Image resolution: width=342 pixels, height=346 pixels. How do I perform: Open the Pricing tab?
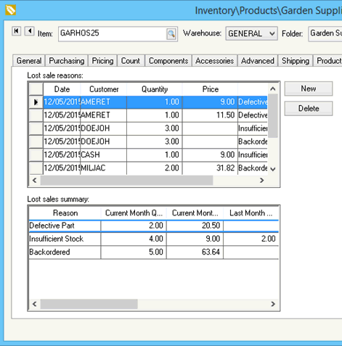[x=102, y=61]
